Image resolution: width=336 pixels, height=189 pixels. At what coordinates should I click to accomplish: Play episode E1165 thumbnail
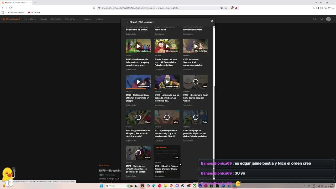(138, 46)
